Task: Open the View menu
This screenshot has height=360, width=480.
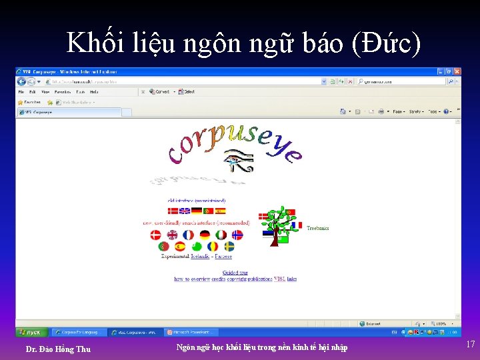Action: [45, 92]
